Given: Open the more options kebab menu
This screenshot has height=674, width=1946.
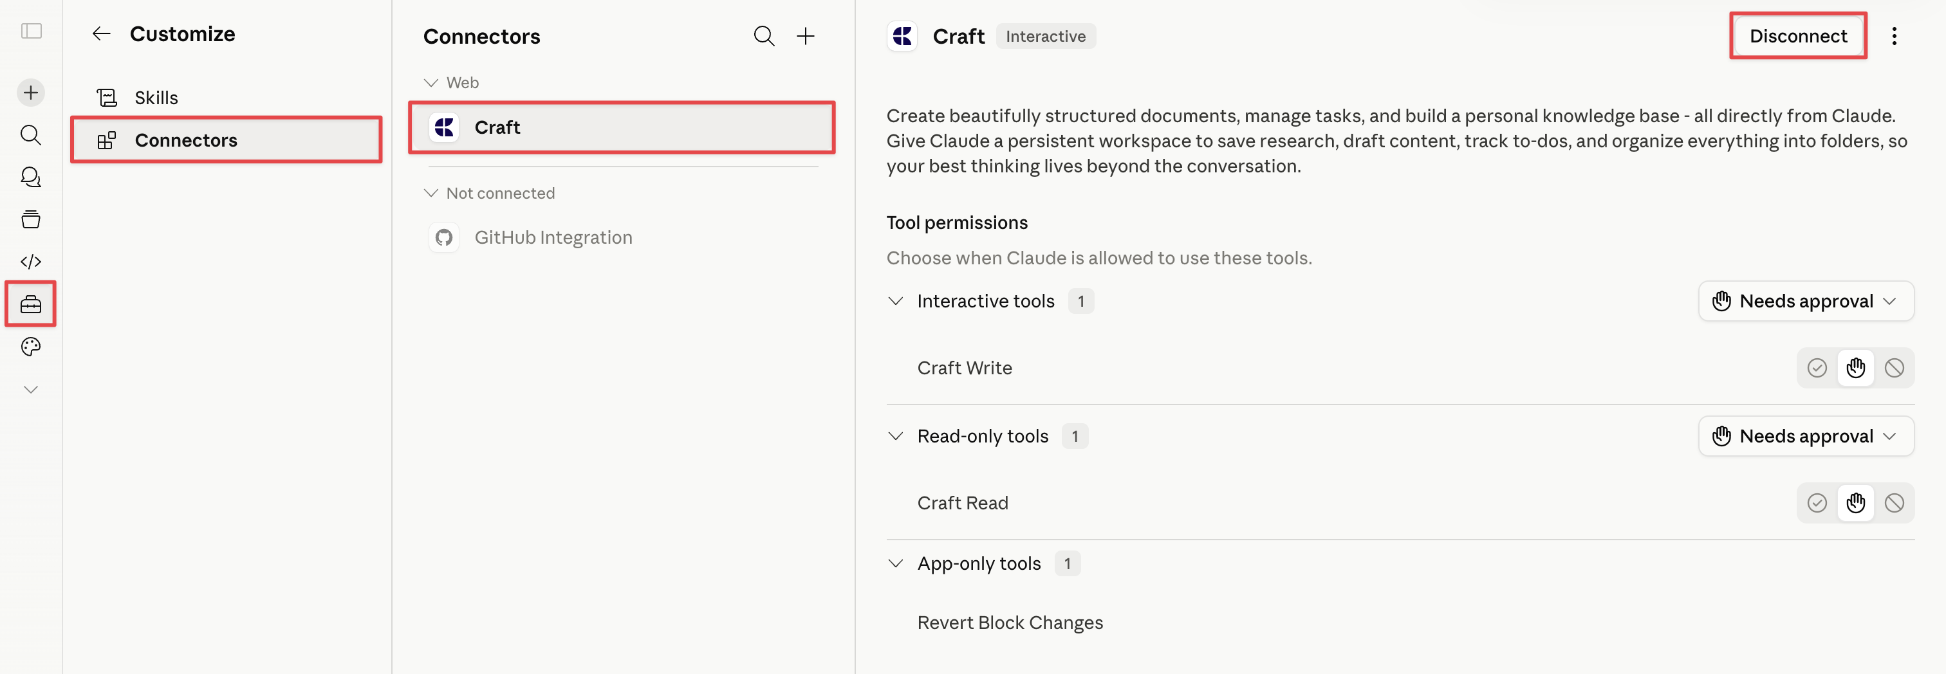Looking at the screenshot, I should (x=1894, y=36).
